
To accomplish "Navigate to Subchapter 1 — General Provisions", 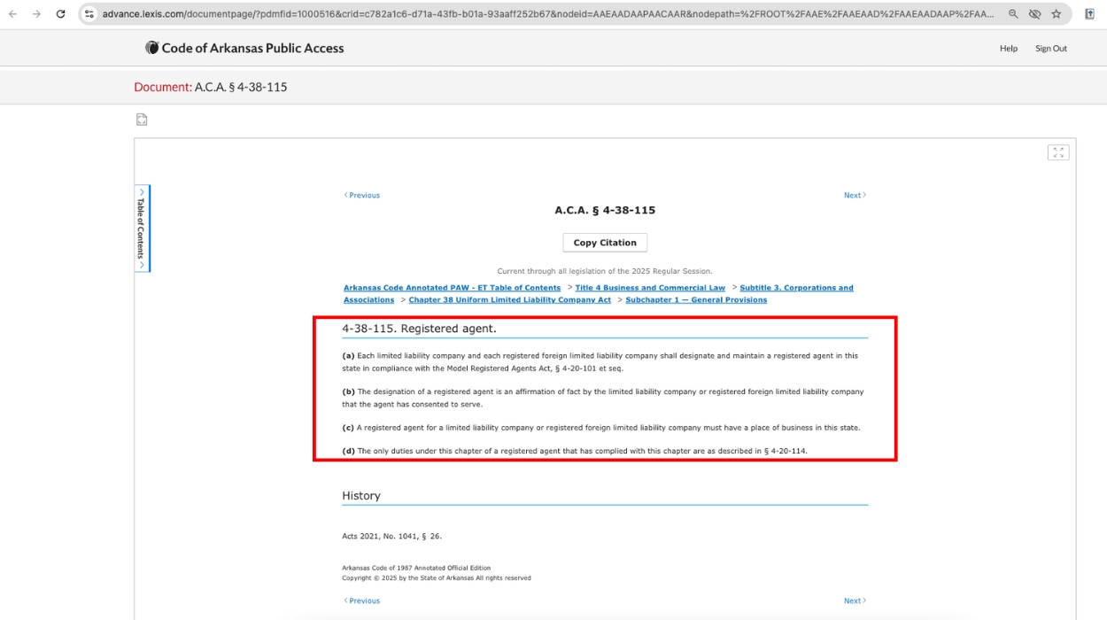I will (696, 300).
